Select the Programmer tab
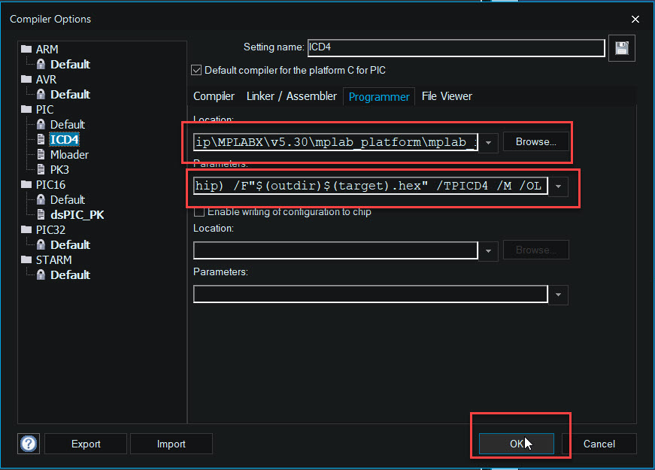 click(x=379, y=97)
